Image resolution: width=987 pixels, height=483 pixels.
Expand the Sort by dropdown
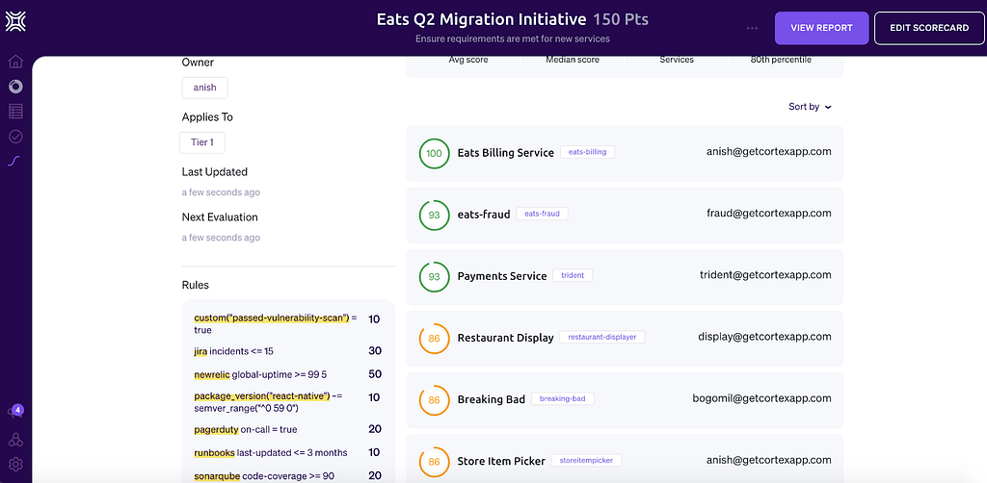(810, 107)
